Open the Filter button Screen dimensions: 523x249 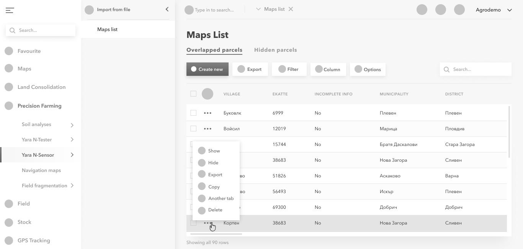click(289, 69)
